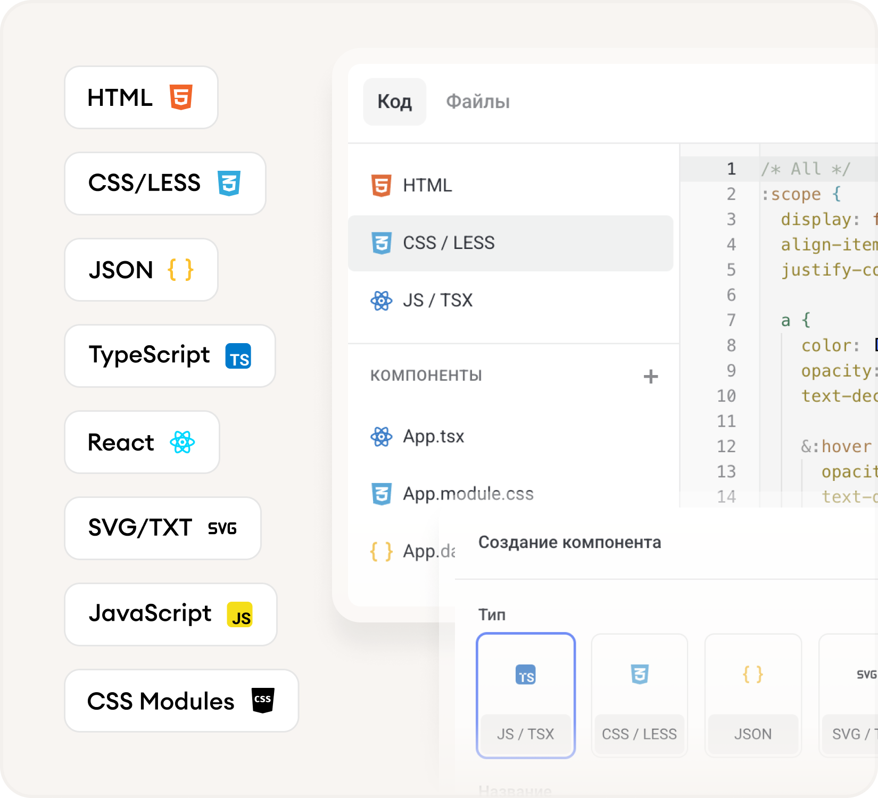Select the JSON technology badge

tap(141, 270)
